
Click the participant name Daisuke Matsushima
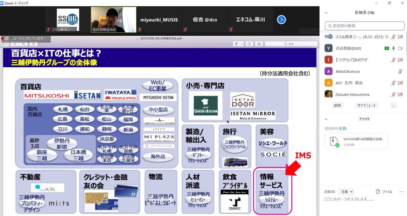(353, 95)
